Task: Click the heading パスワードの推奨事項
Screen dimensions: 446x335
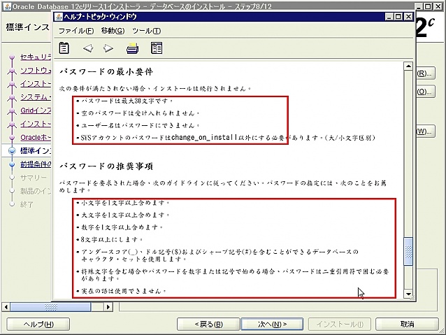Action: tap(106, 166)
